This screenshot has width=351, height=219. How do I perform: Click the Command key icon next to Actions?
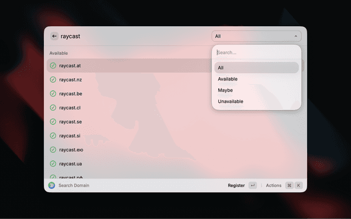point(289,185)
